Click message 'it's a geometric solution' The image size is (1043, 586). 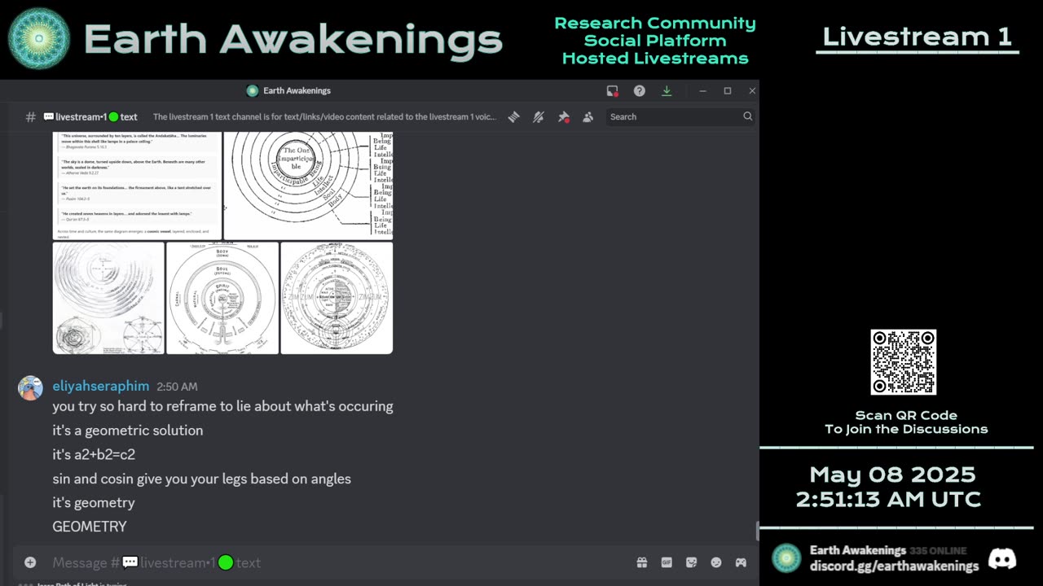tap(128, 431)
